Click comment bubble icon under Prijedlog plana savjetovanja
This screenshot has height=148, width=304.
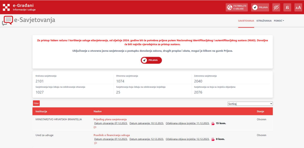(95, 127)
